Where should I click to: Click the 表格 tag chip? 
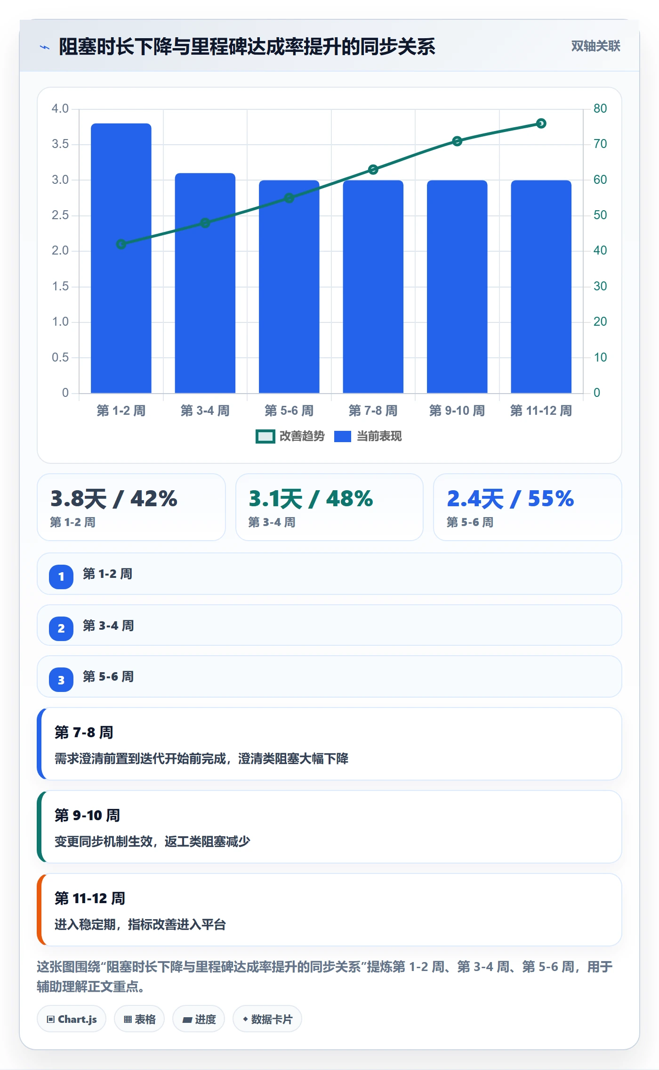(139, 1019)
